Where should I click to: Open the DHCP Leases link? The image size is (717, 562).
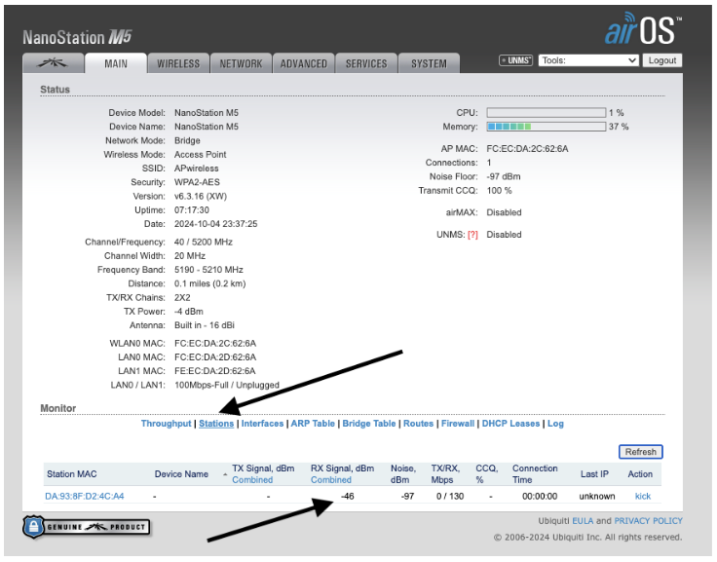pyautogui.click(x=510, y=424)
